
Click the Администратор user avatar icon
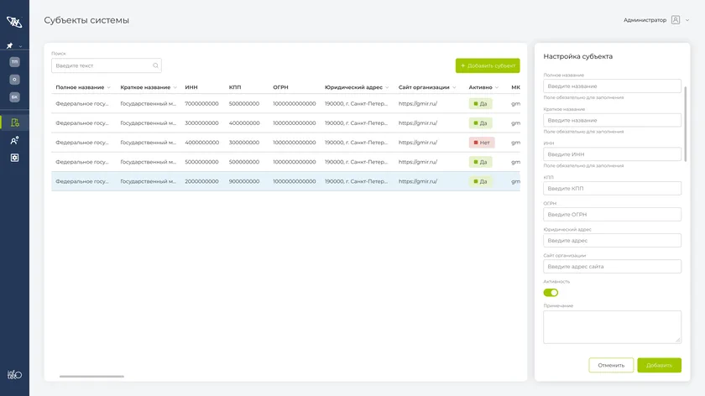676,20
